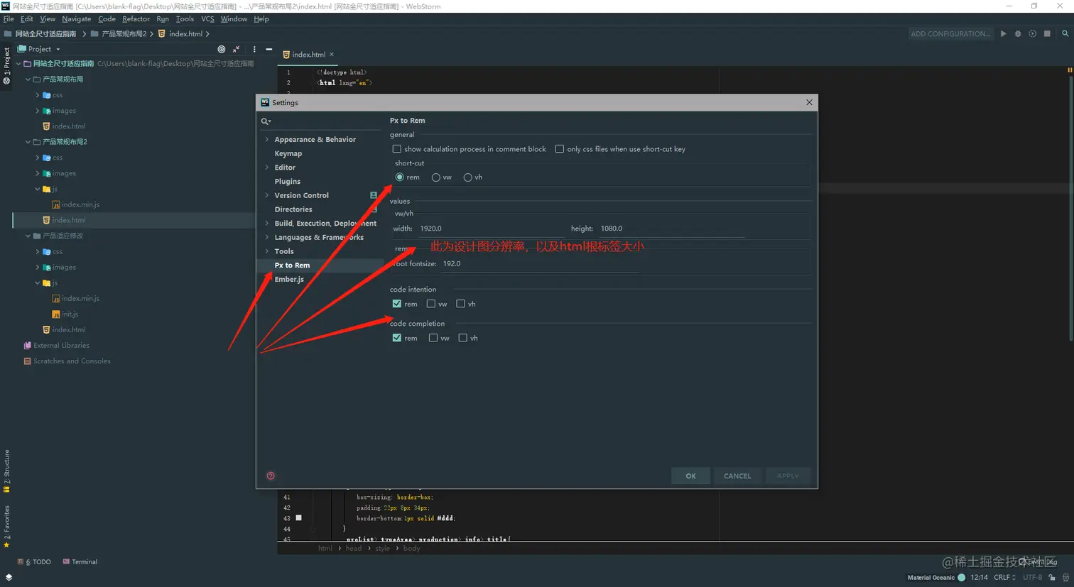This screenshot has height=587, width=1074.
Task: Open Plugins settings page
Action: 288,181
